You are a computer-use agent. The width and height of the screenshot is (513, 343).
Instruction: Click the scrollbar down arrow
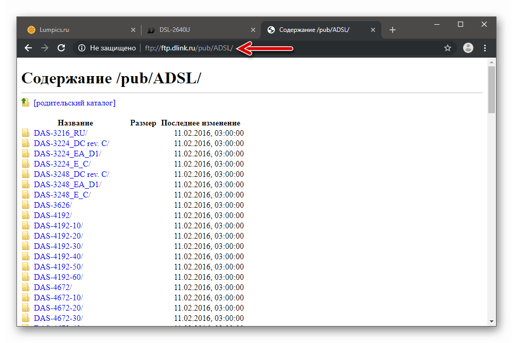coord(491,321)
